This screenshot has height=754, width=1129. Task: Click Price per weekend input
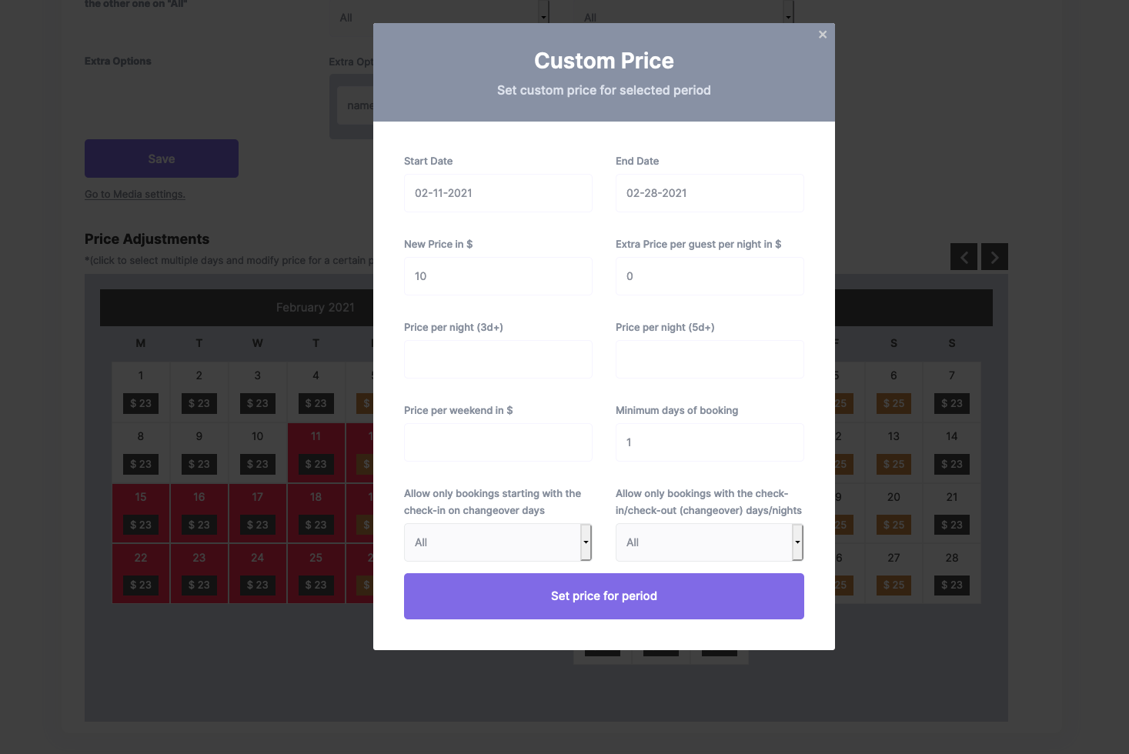click(498, 442)
